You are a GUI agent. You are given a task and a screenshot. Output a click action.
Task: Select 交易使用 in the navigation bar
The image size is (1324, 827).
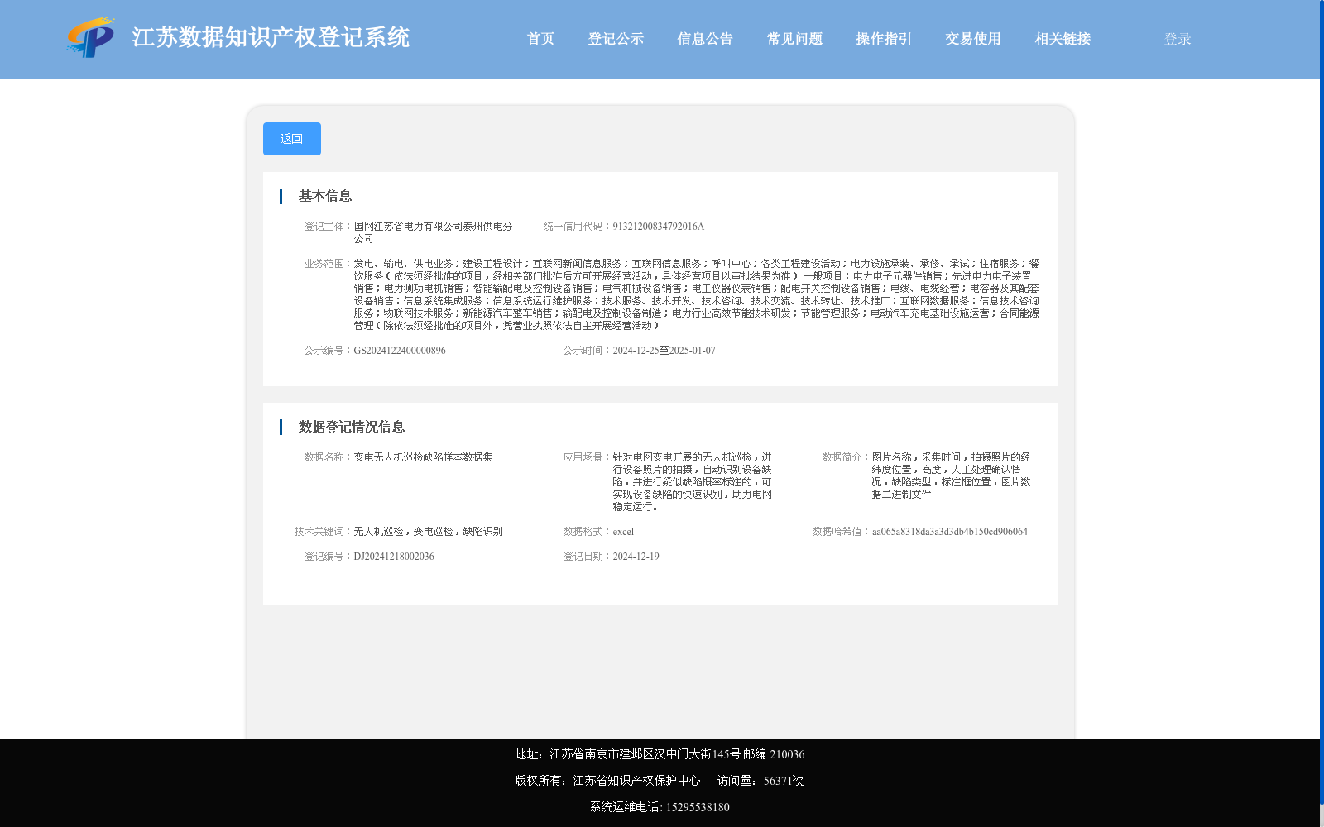[x=973, y=39]
